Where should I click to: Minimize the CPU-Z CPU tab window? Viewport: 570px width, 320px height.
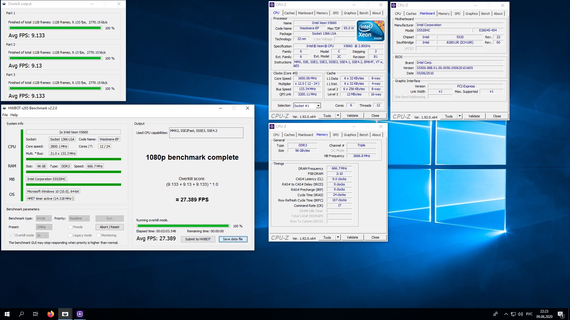[x=354, y=5]
